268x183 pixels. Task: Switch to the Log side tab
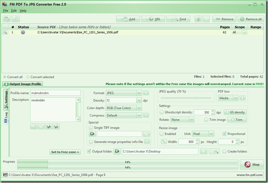point(6,117)
